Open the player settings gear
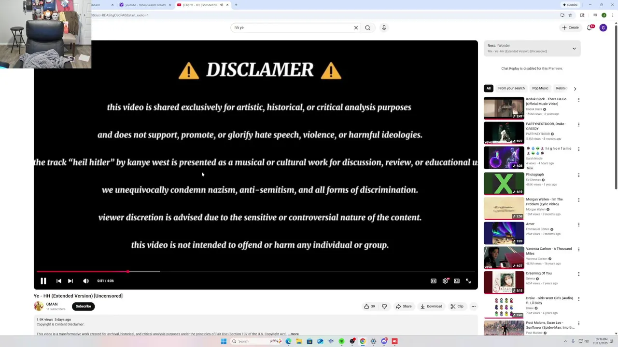The height and width of the screenshot is (347, 618). [445, 281]
